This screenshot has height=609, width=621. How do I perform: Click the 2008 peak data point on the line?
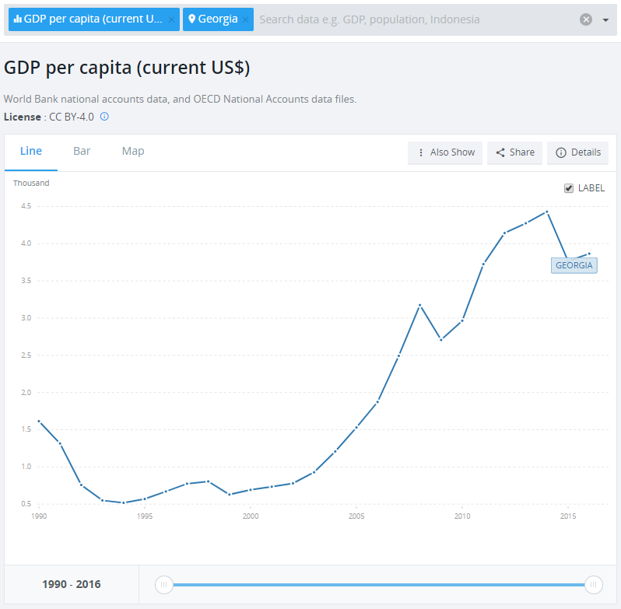coord(419,305)
